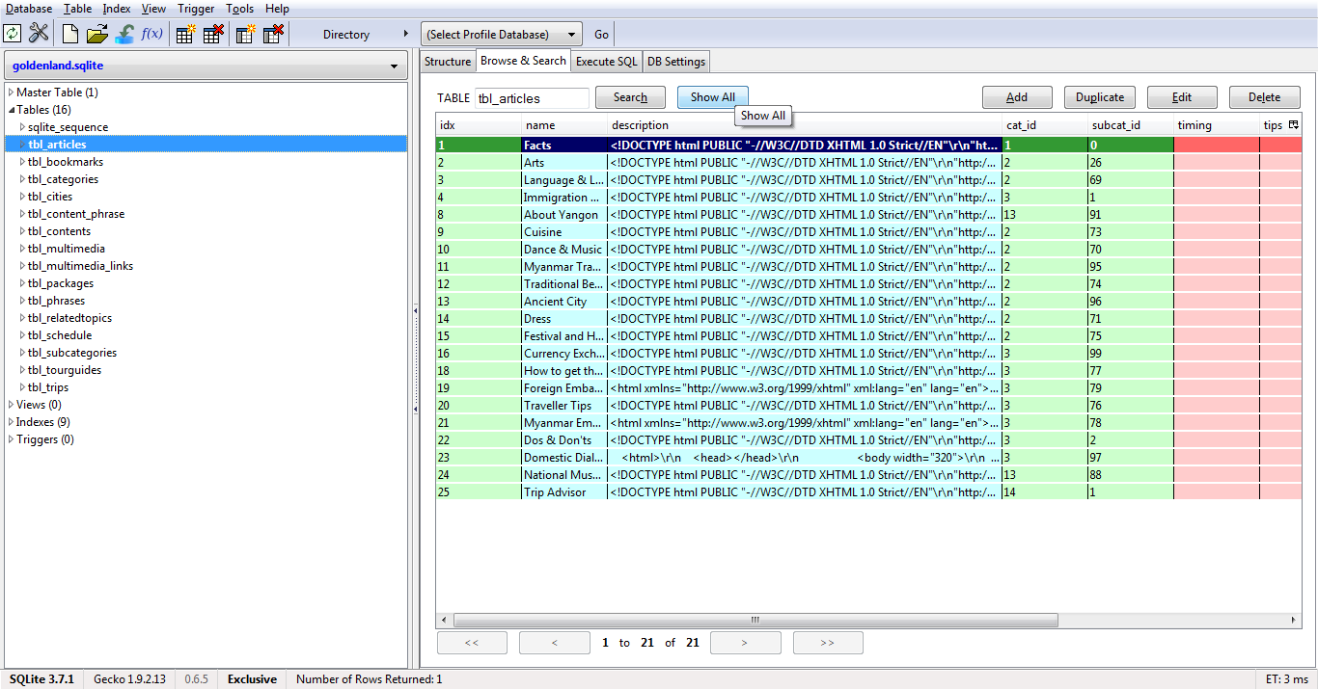Open the settings wrench tool icon
This screenshot has width=1318, height=690.
[37, 33]
